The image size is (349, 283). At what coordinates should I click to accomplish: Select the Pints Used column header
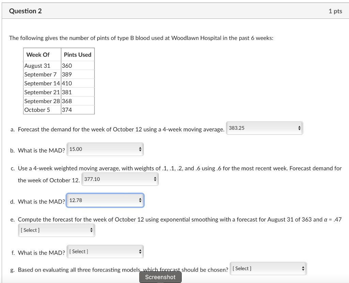(x=78, y=54)
